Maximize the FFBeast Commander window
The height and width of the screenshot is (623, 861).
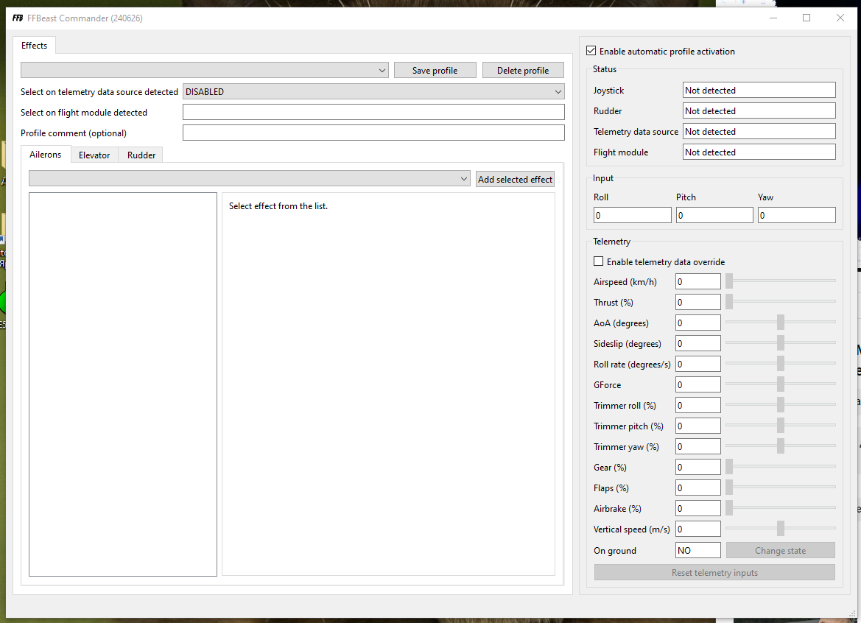[x=806, y=18]
